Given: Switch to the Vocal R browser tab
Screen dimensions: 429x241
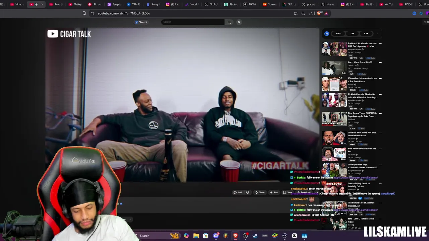Looking at the screenshot, I should 192,4.
